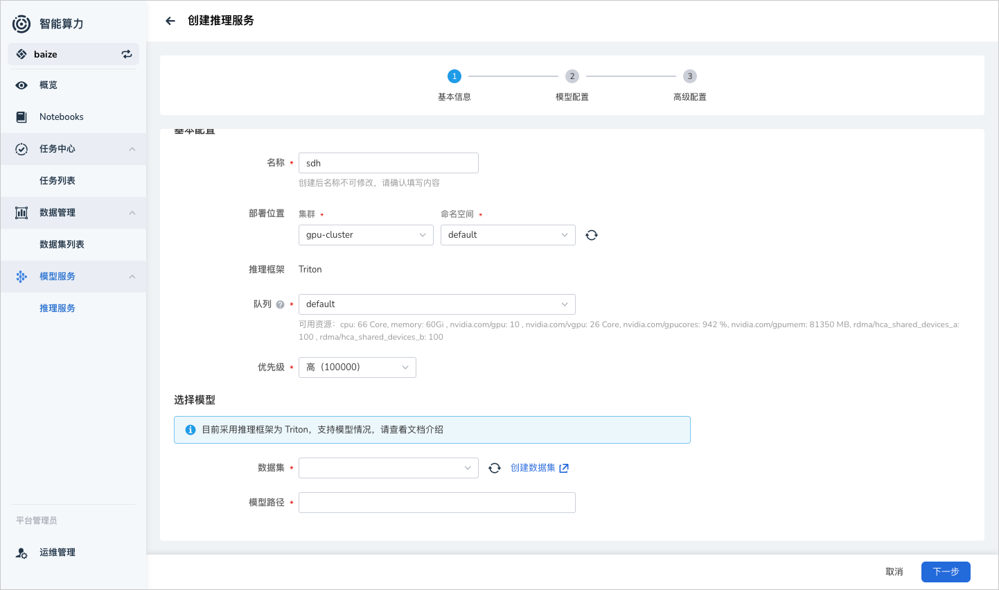Click the 平台管理员 label in the sidebar
The width and height of the screenshot is (999, 590).
[x=37, y=521]
